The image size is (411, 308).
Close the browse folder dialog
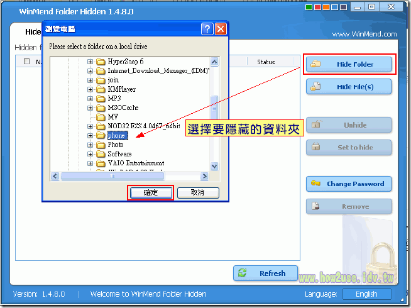[x=221, y=29]
